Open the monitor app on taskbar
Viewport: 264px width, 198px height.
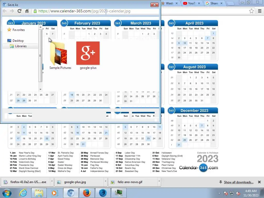[x=119, y=193]
